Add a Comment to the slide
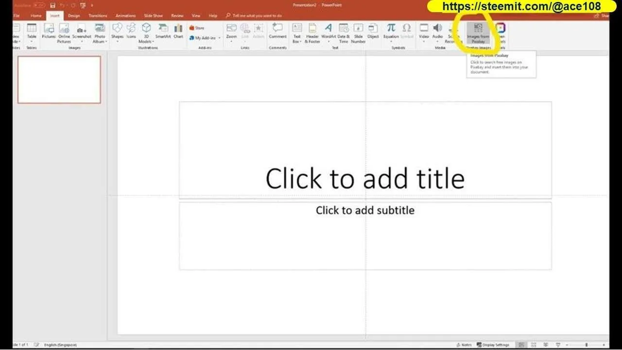The image size is (622, 350). click(277, 31)
